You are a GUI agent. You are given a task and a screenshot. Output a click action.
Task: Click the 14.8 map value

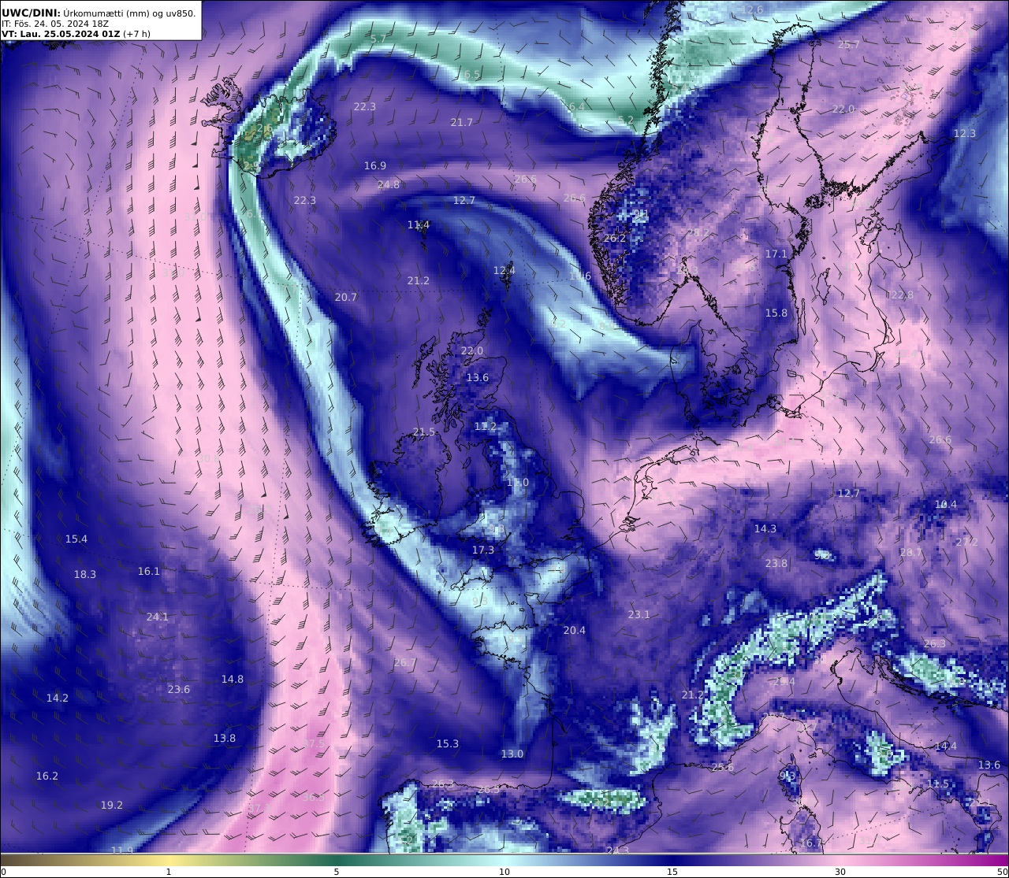233,679
